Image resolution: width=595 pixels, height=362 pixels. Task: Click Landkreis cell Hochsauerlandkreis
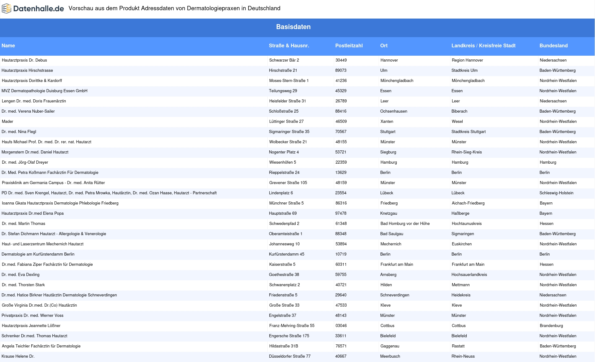pos(469,275)
